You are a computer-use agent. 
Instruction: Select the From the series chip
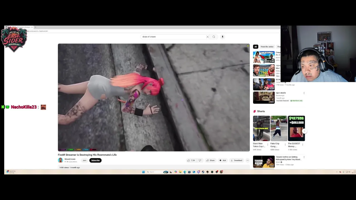tap(267, 47)
